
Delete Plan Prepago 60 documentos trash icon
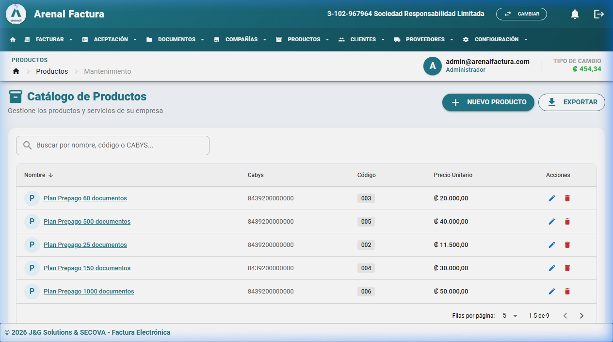(567, 198)
